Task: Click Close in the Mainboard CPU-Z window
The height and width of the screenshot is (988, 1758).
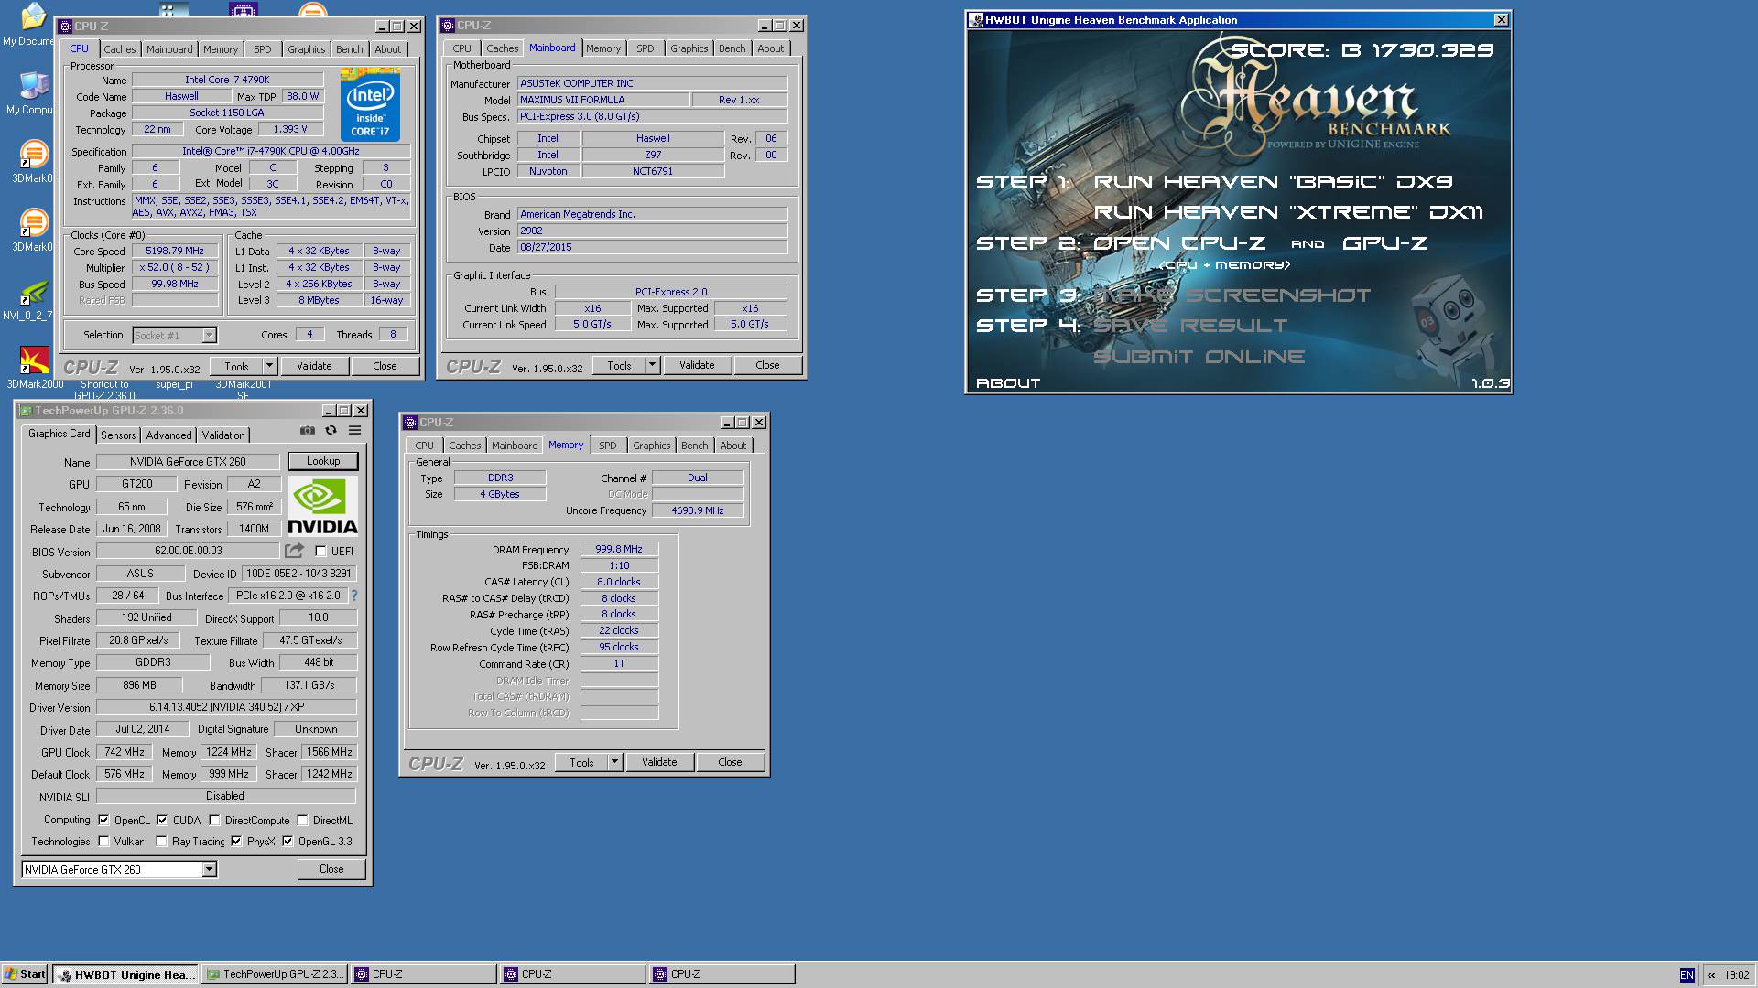Action: pyautogui.click(x=767, y=365)
